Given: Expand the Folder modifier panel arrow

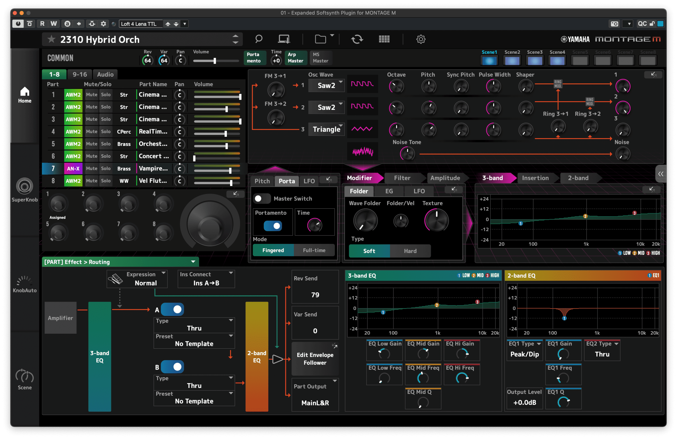Looking at the screenshot, I should click(454, 189).
